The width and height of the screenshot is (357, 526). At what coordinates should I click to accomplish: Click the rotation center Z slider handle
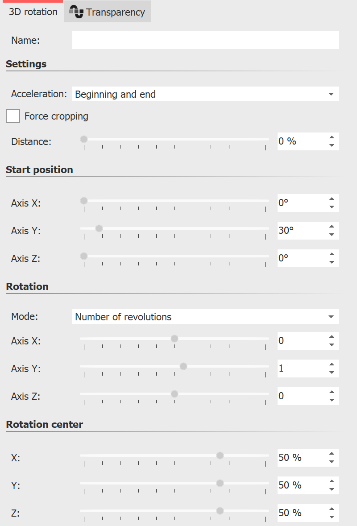pos(220,510)
